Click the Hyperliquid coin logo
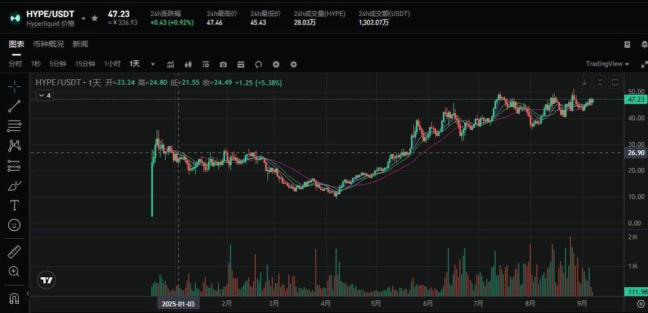This screenshot has width=648, height=313. point(16,18)
